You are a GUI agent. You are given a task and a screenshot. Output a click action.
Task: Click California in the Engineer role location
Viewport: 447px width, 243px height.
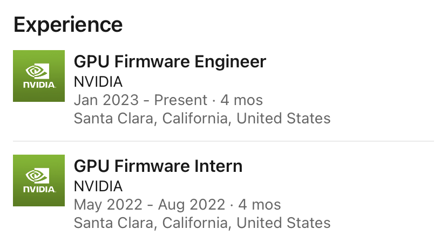click(195, 118)
